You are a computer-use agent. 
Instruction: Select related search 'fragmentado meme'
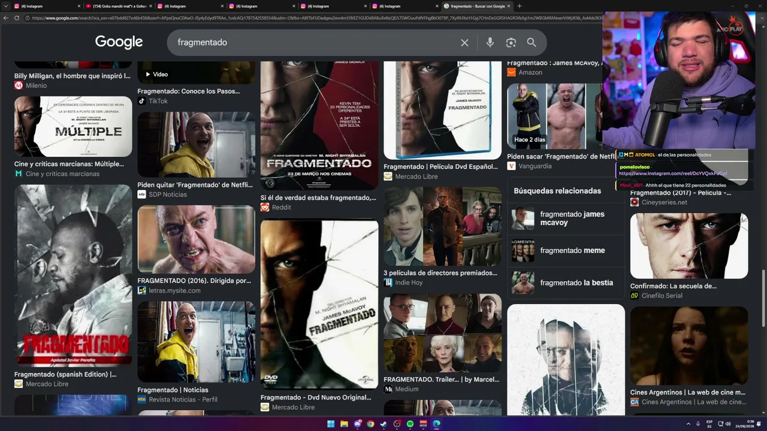[x=566, y=250]
